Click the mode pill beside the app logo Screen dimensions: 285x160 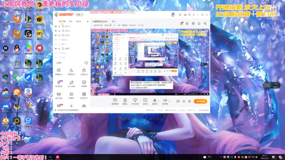tap(79, 15)
